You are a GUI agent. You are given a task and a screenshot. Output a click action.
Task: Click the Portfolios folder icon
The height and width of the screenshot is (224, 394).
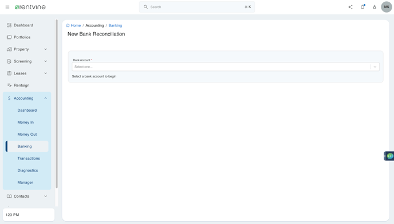click(x=9, y=37)
